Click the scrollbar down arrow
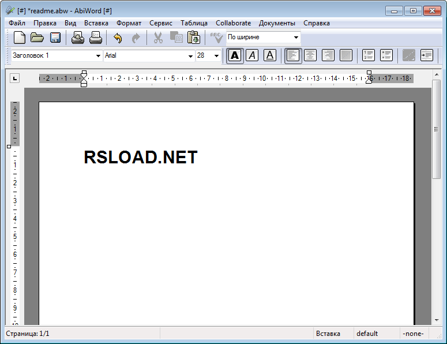 (437, 320)
